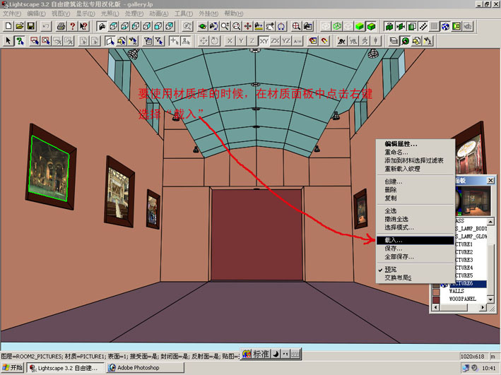Click the Print toolbar icon
The width and height of the screenshot is (501, 375).
point(61,26)
